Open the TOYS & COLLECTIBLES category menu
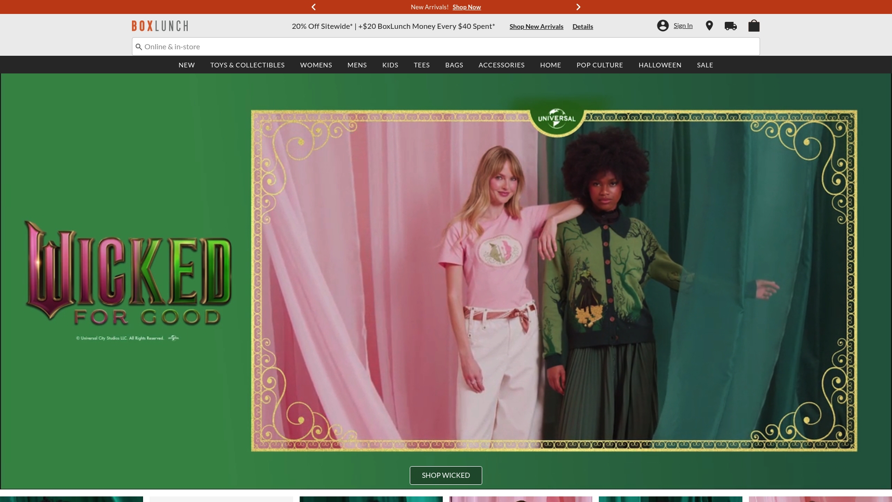The image size is (892, 502). pyautogui.click(x=247, y=65)
